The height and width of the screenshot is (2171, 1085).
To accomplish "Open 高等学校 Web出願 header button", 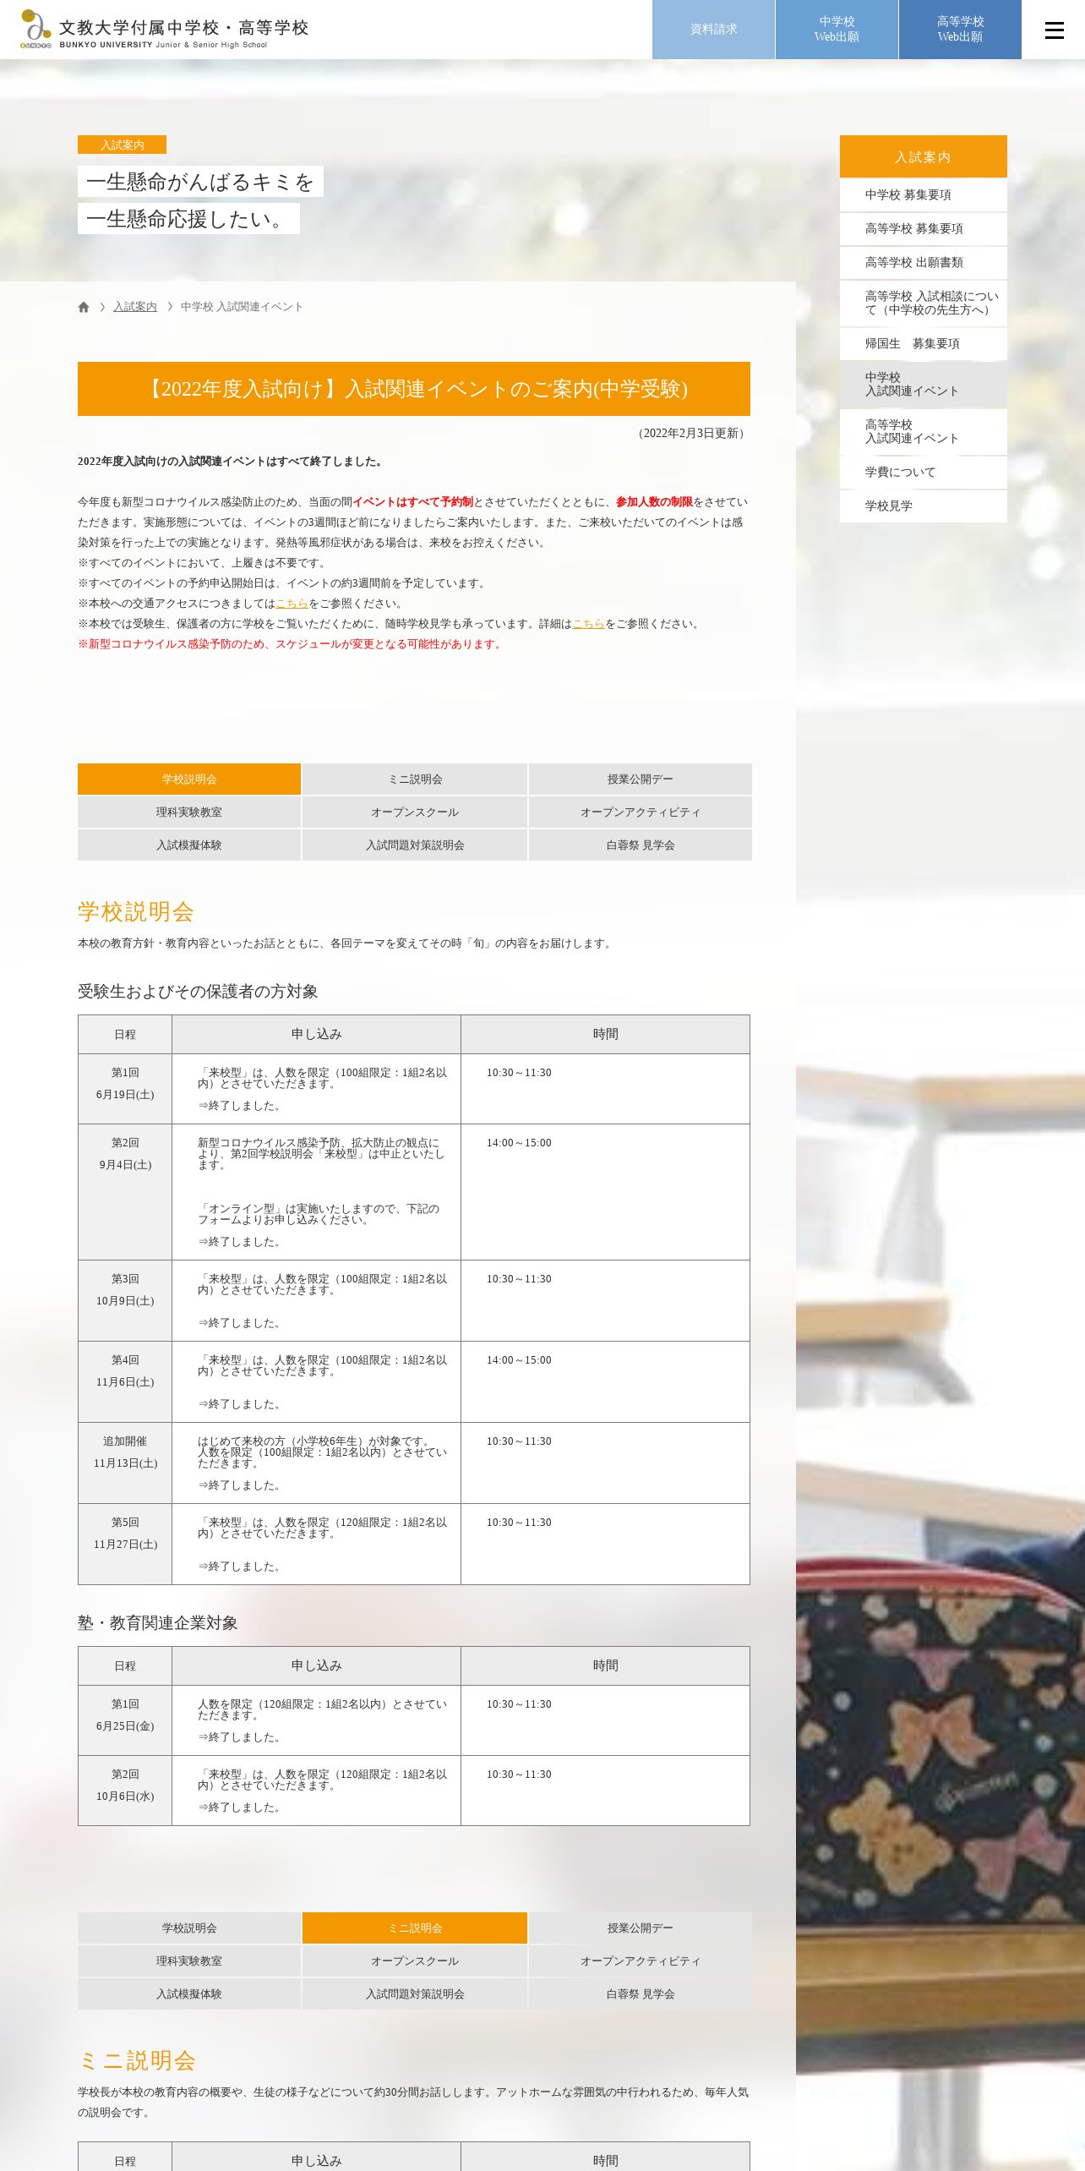I will click(960, 30).
